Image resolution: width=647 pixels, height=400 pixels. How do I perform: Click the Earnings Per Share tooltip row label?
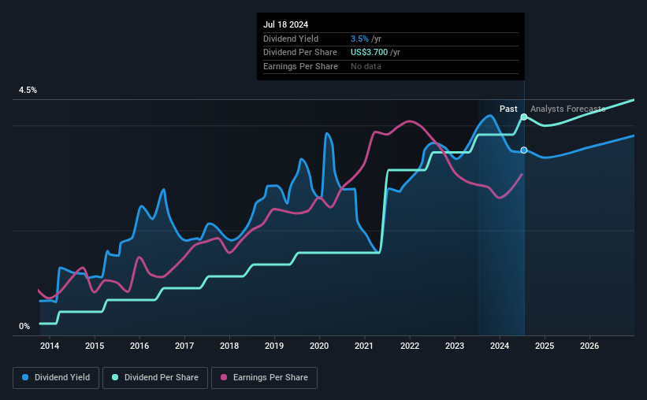pyautogui.click(x=300, y=66)
